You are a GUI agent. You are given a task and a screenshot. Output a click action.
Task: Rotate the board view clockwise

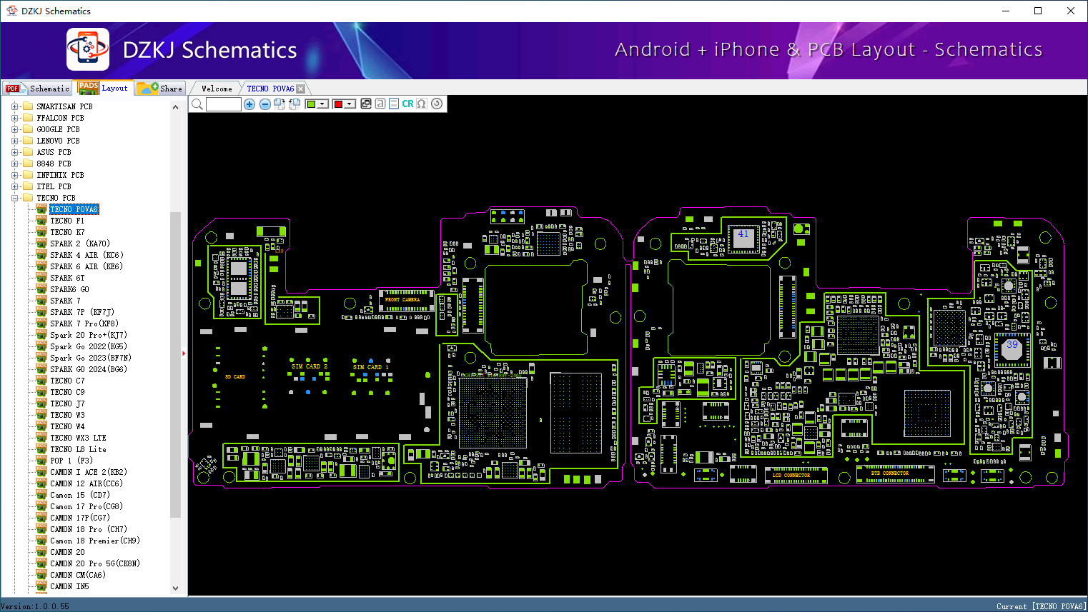point(280,104)
